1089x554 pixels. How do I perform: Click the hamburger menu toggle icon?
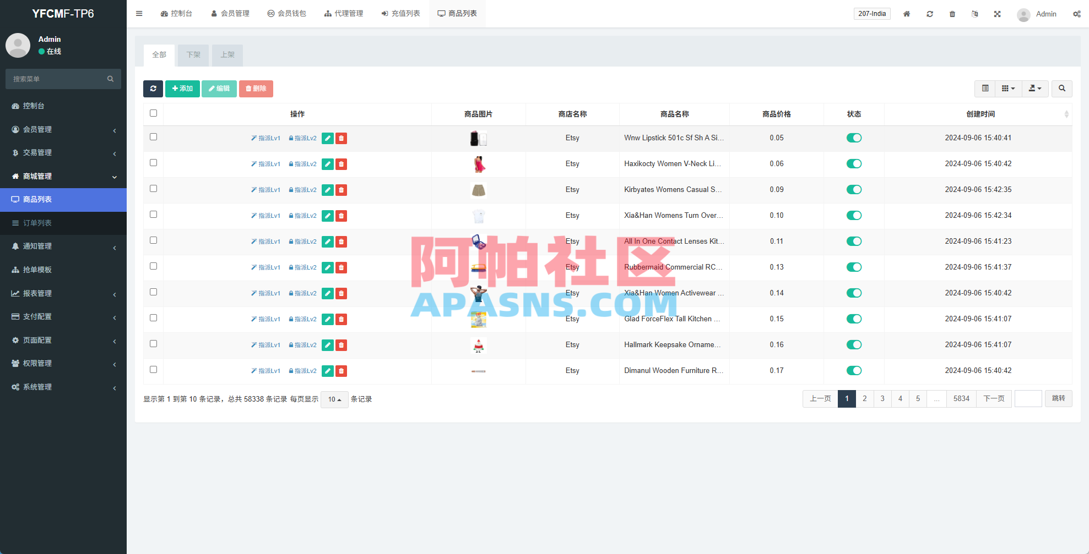tap(139, 14)
